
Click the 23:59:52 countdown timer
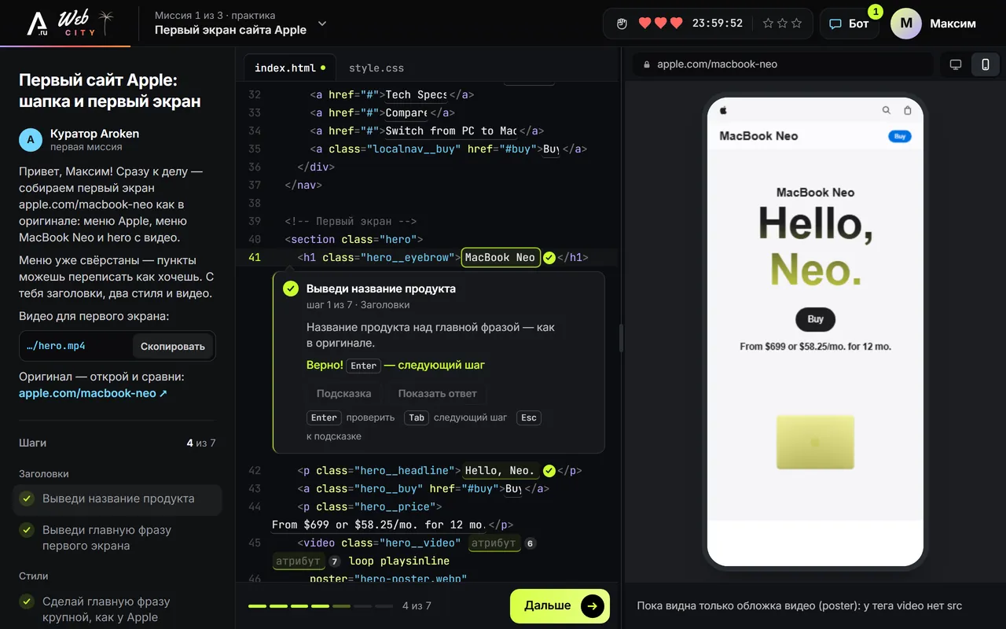(x=717, y=24)
